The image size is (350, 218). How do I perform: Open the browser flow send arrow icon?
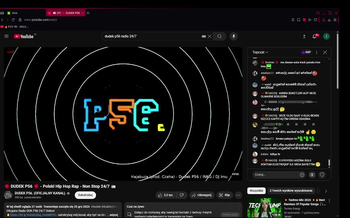[x=310, y=20]
